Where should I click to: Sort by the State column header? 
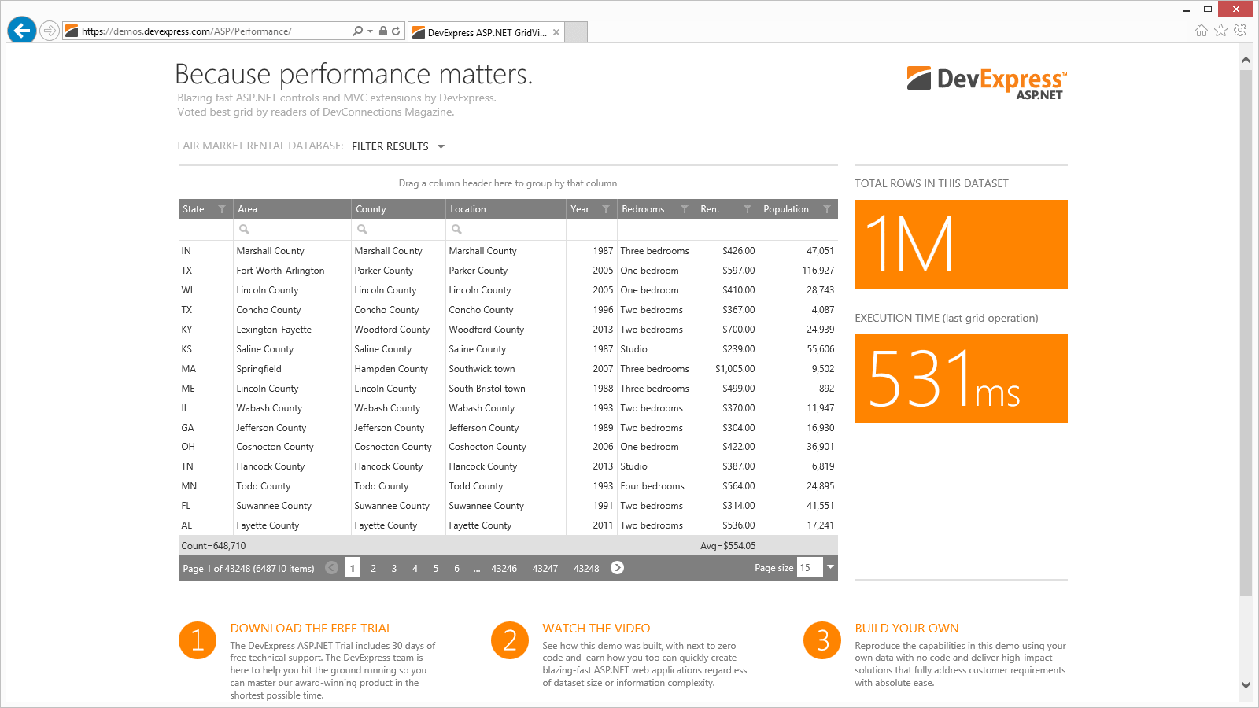pyautogui.click(x=194, y=209)
